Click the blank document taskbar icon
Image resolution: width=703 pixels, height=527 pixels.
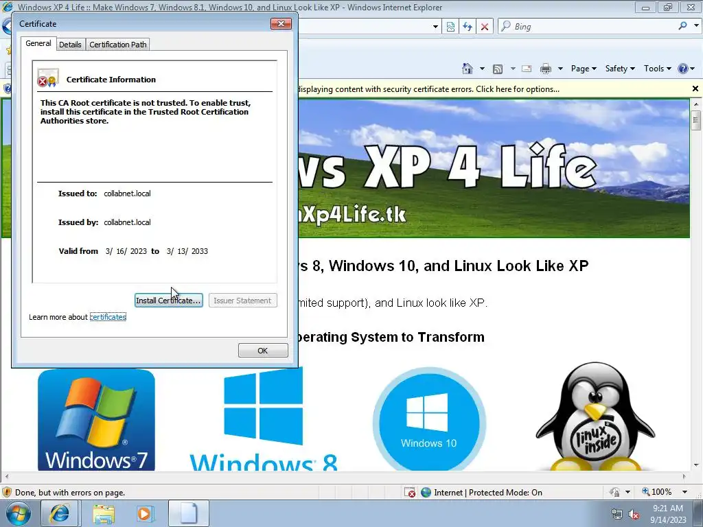point(189,513)
